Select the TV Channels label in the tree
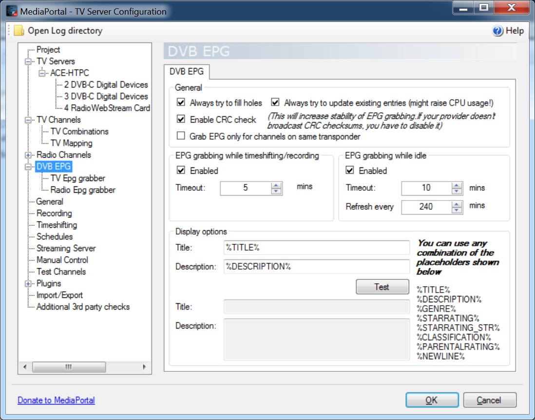 coord(58,120)
